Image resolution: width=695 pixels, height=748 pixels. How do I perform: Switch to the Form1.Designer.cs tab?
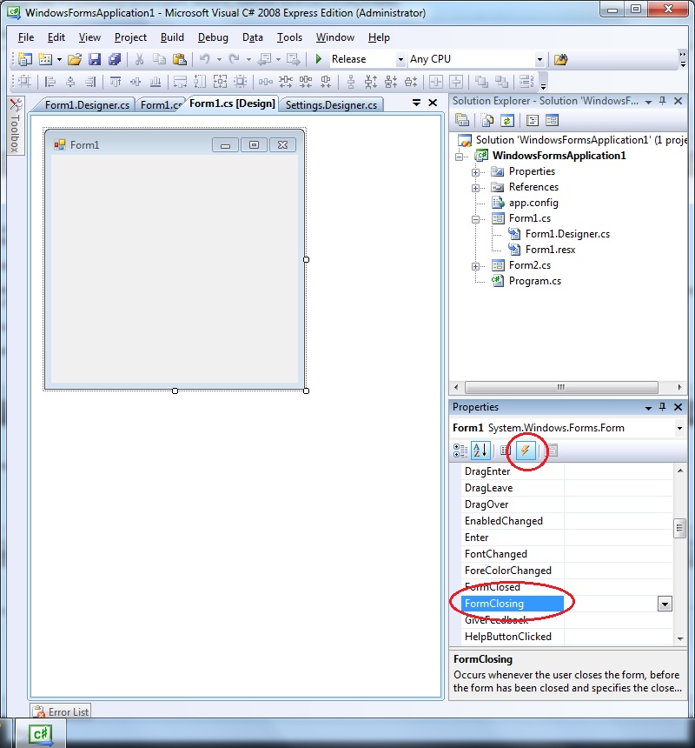(87, 105)
